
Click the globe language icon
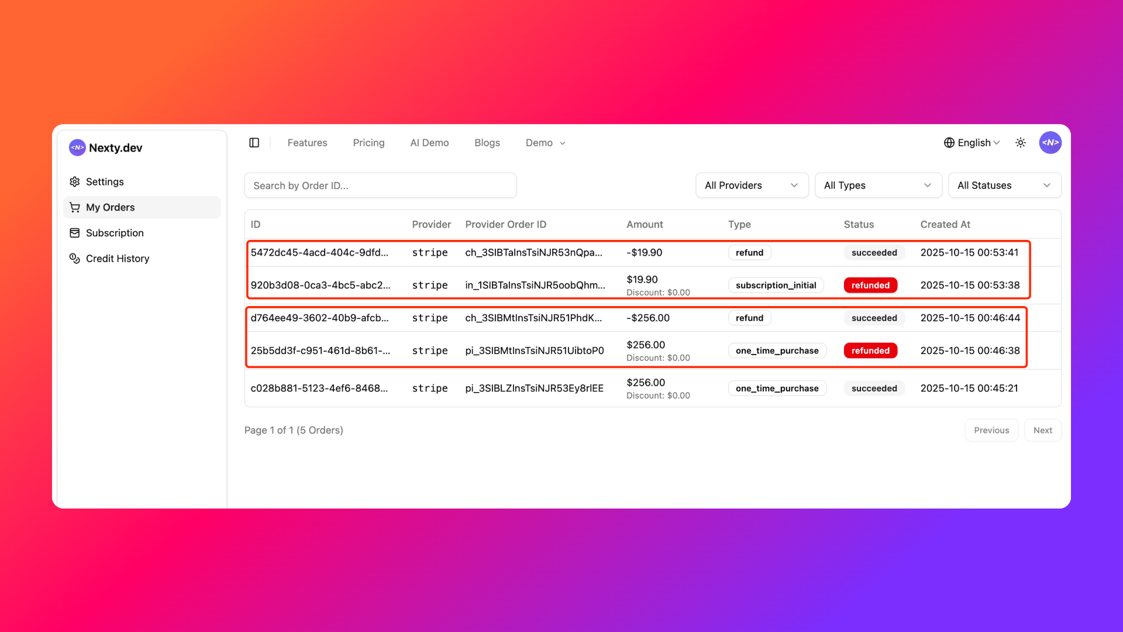[949, 143]
